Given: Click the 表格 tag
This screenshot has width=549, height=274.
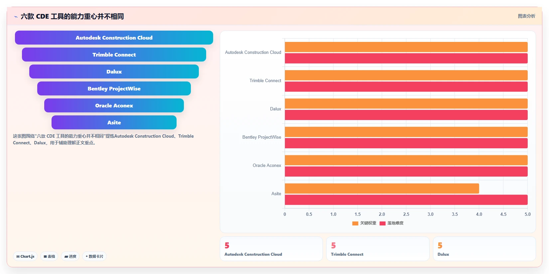Looking at the screenshot, I should [49, 256].
